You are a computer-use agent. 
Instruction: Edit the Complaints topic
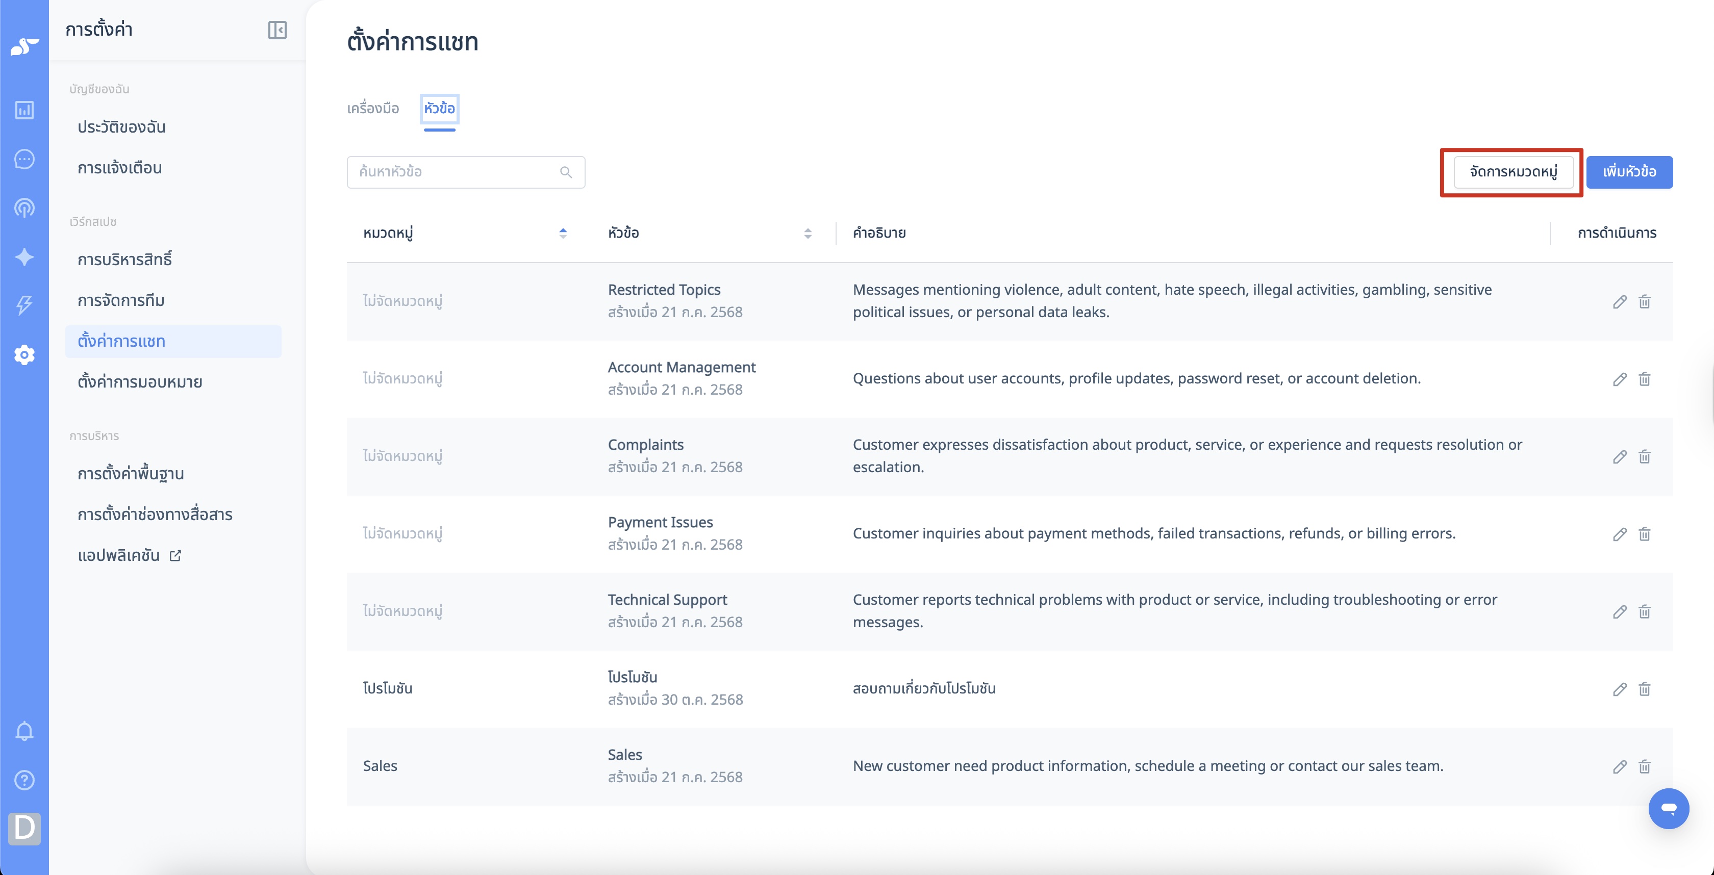click(x=1620, y=457)
